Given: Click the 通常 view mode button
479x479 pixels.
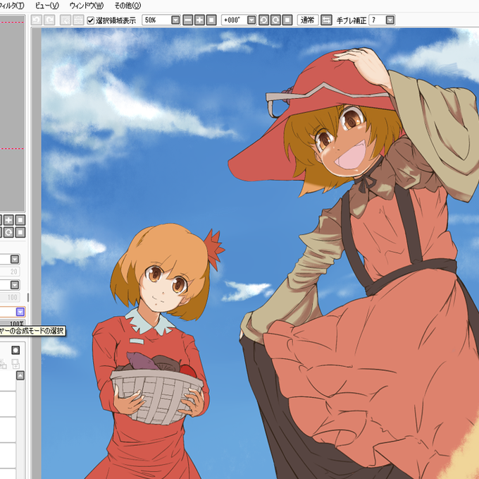Looking at the screenshot, I should click(308, 20).
